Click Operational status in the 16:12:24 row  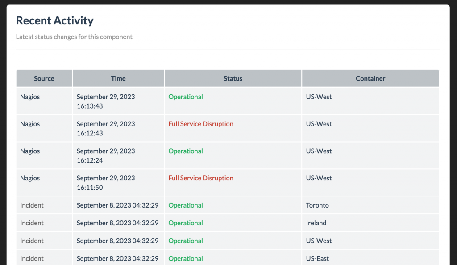186,151
